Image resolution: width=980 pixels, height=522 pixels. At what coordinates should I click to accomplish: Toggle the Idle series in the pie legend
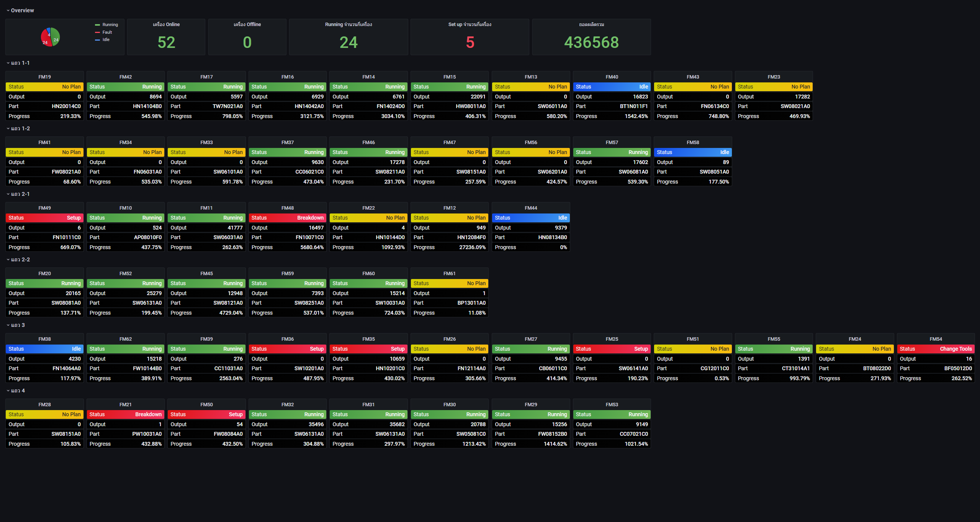106,39
